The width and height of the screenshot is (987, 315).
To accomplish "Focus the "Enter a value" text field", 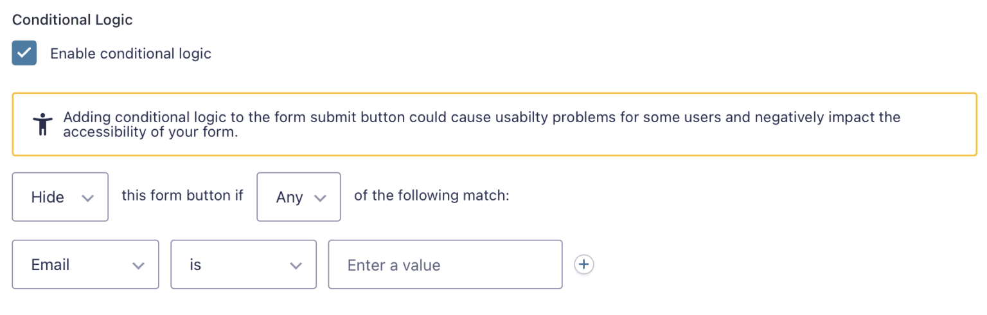I will pyautogui.click(x=445, y=264).
